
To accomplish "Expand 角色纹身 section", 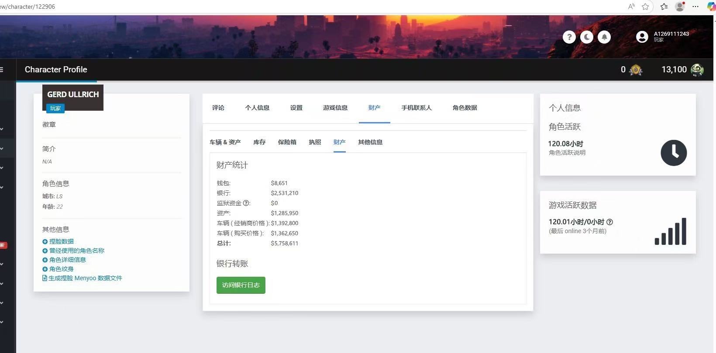I will (58, 269).
